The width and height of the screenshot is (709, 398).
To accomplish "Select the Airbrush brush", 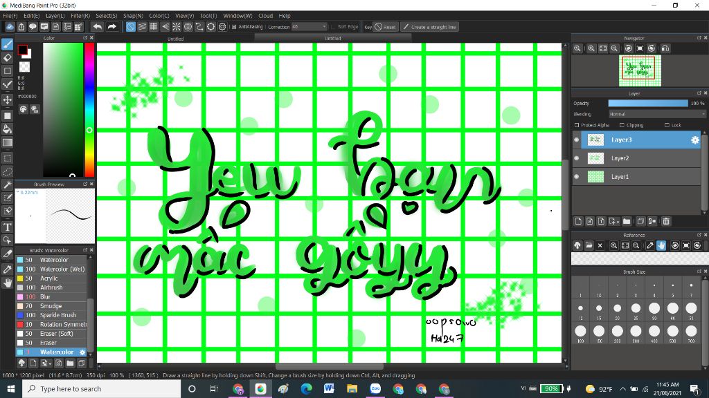I will click(x=51, y=287).
